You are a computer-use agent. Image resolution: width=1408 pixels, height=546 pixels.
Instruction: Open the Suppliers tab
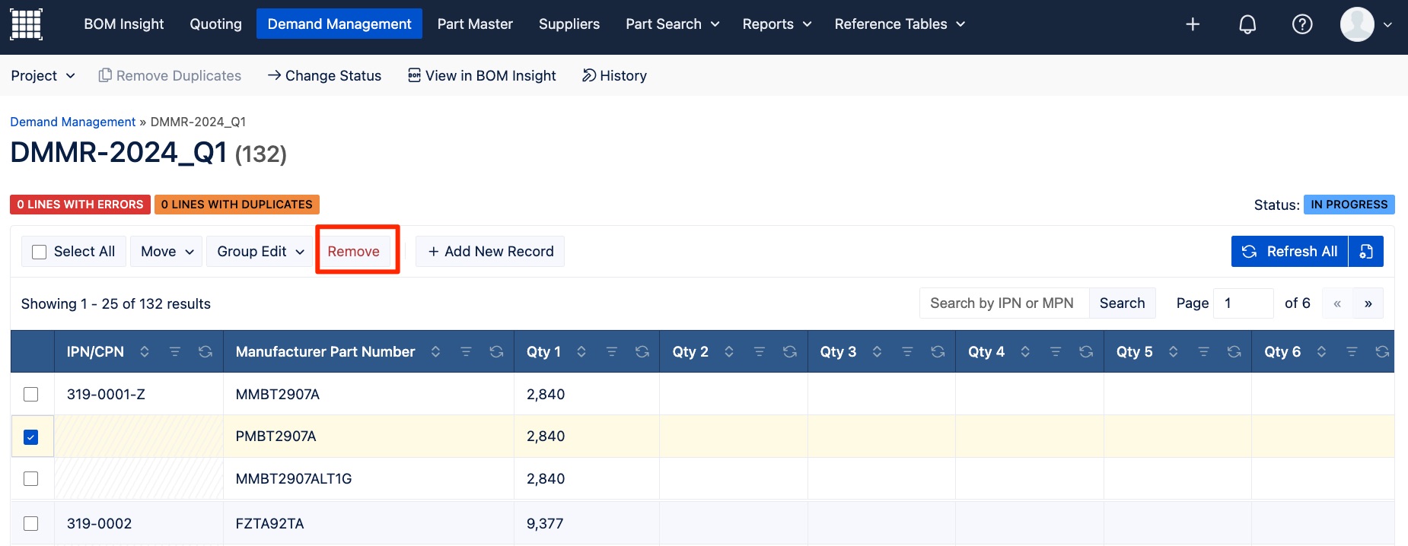point(569,24)
